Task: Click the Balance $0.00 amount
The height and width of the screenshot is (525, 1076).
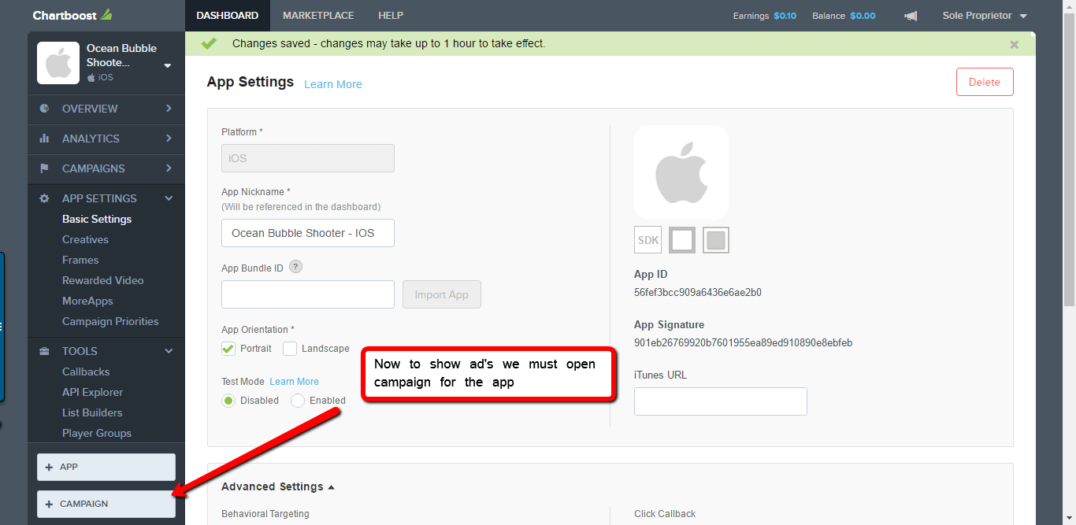Action: click(x=863, y=16)
